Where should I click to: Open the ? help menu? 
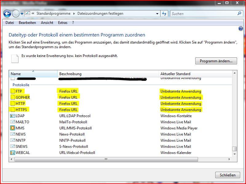(73, 23)
